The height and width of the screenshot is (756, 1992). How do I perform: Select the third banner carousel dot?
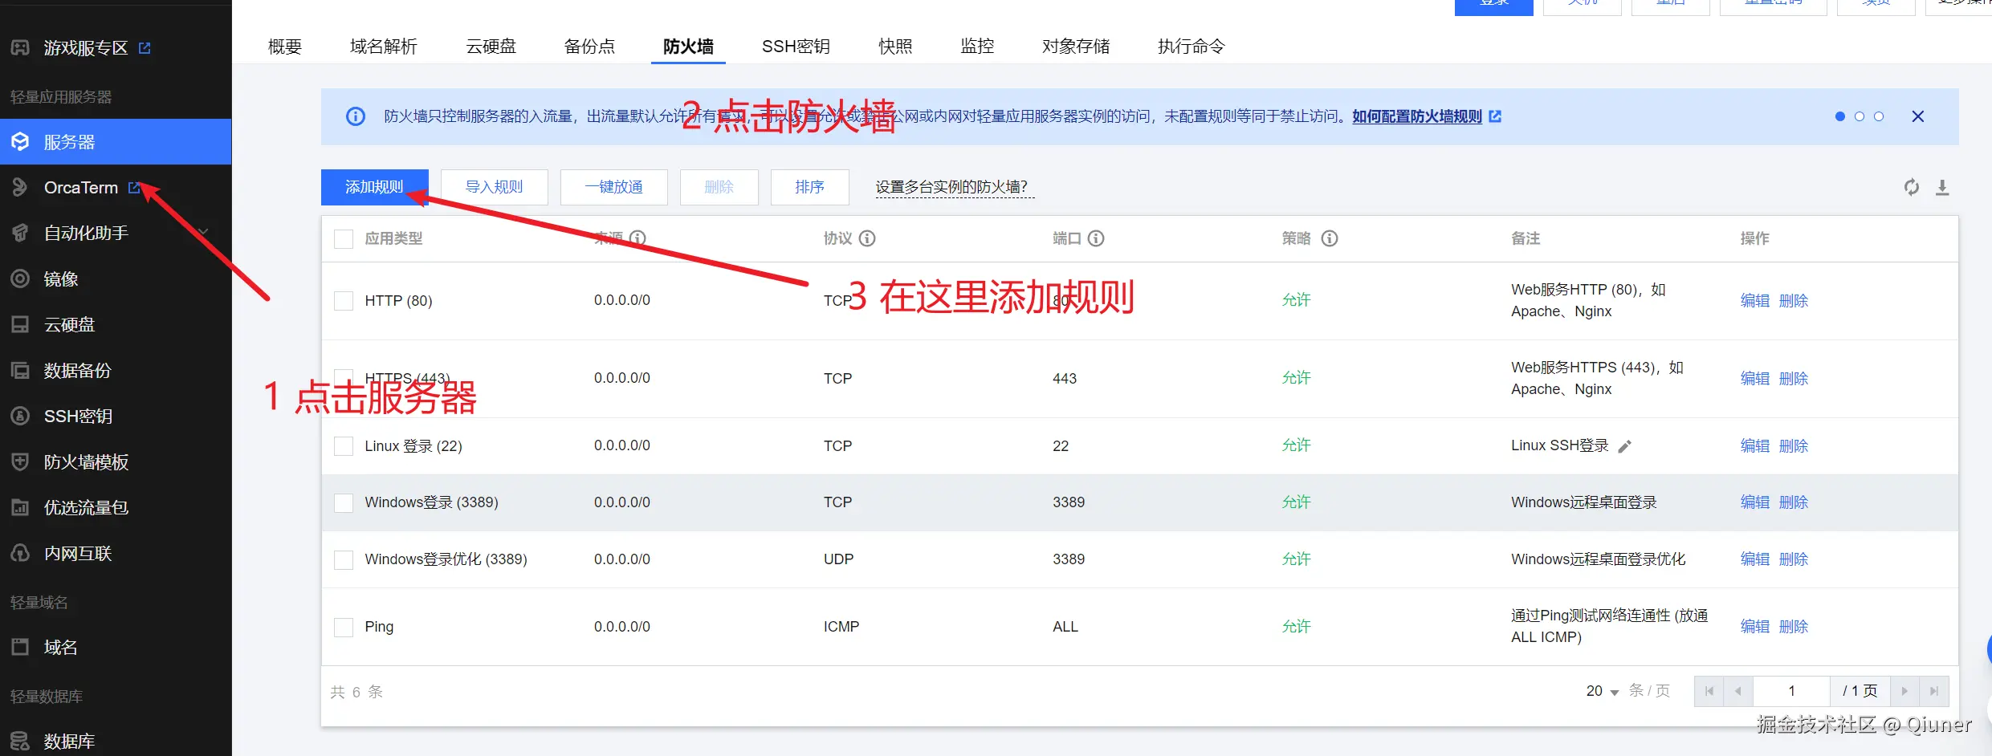1879,116
